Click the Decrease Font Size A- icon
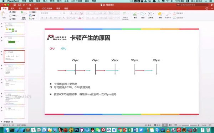Image resolution: width=214 pixels, height=133 pixels. [x=76, y=13]
